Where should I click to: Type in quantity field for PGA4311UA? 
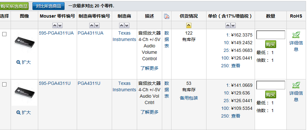(x=271, y=35)
